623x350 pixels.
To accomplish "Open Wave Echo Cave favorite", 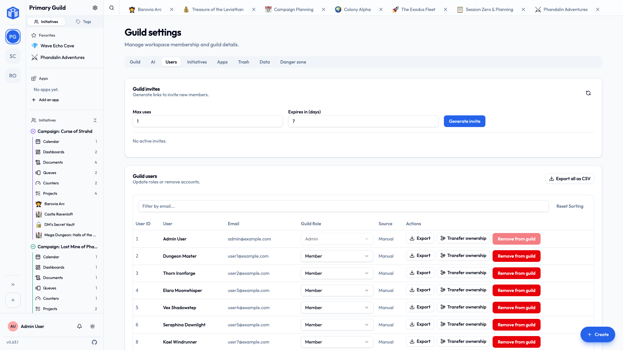I will [57, 46].
